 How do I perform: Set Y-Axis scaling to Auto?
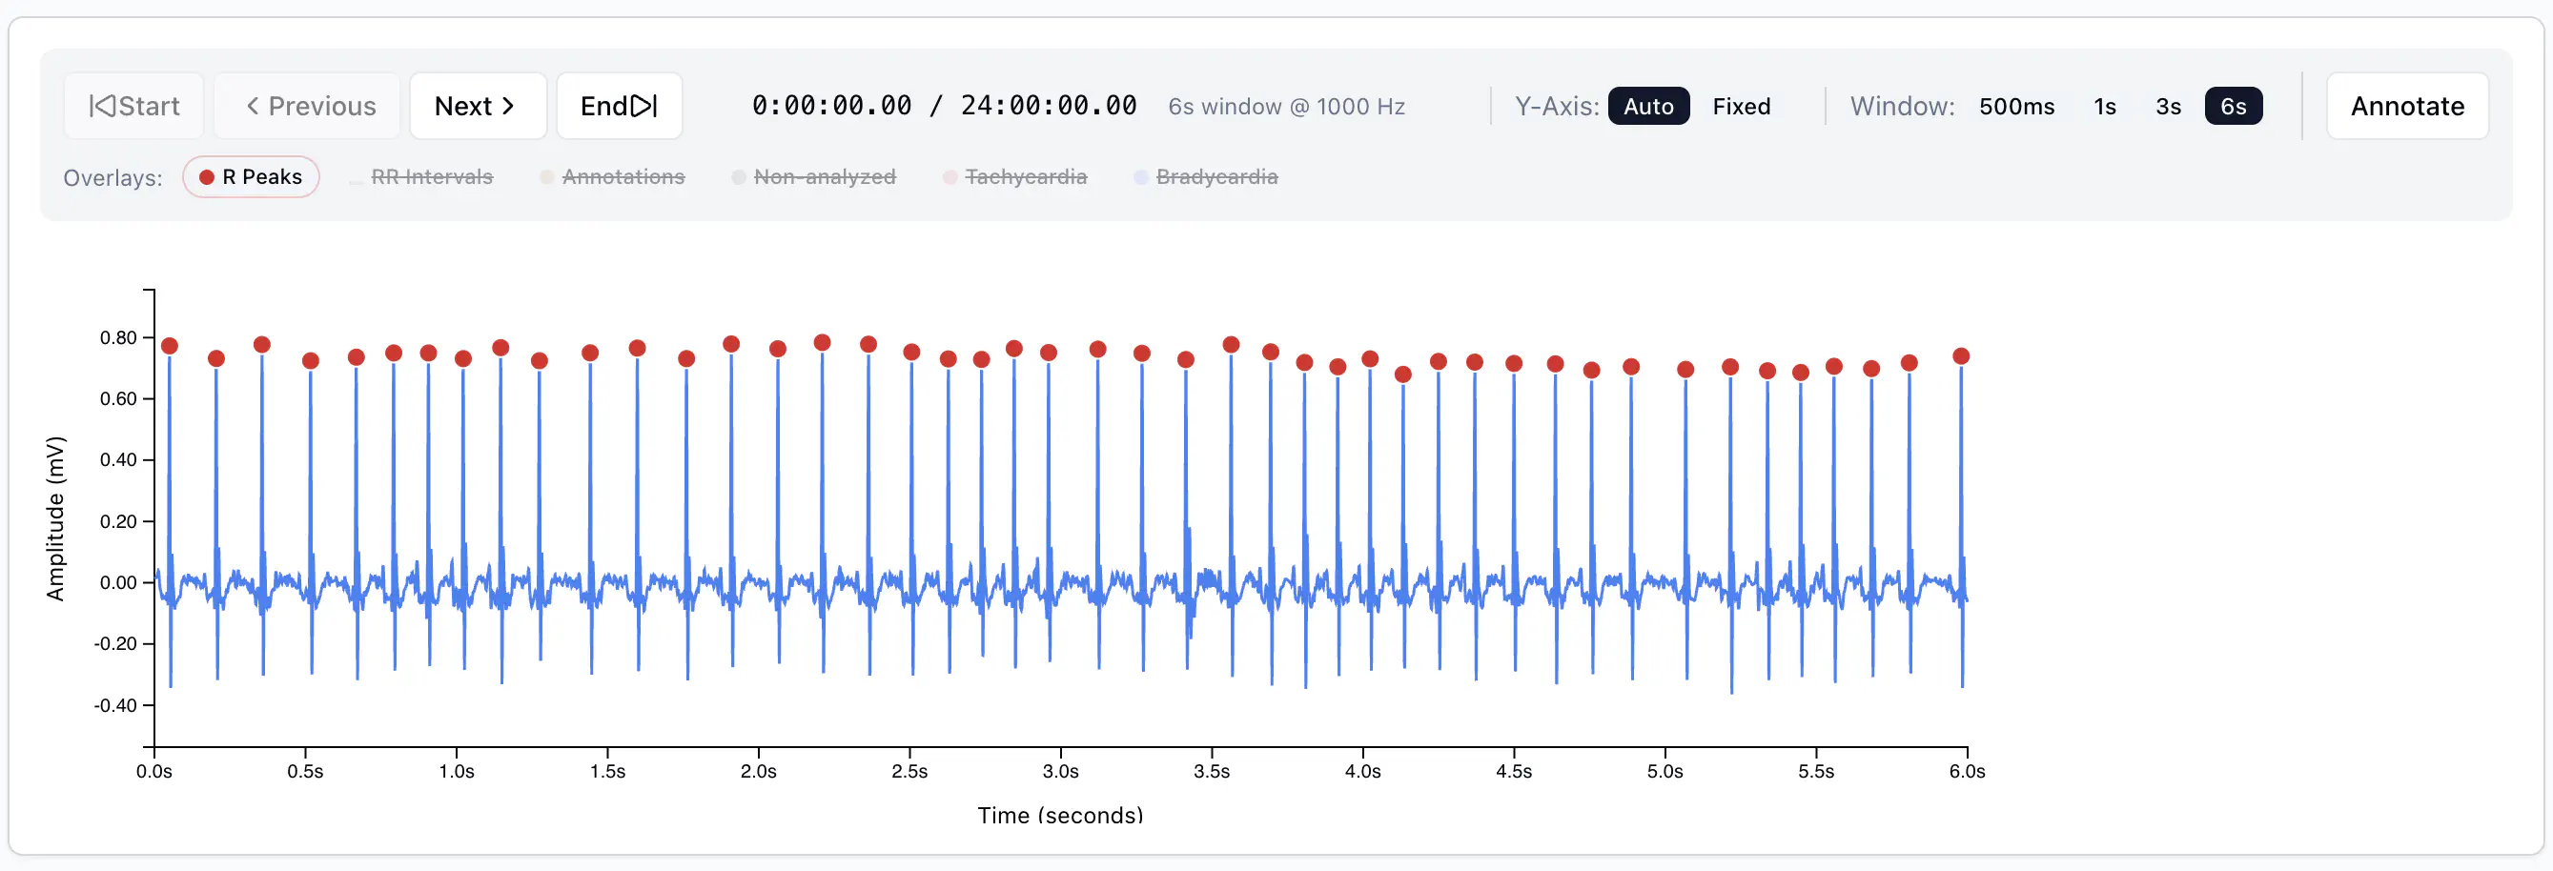1647,106
